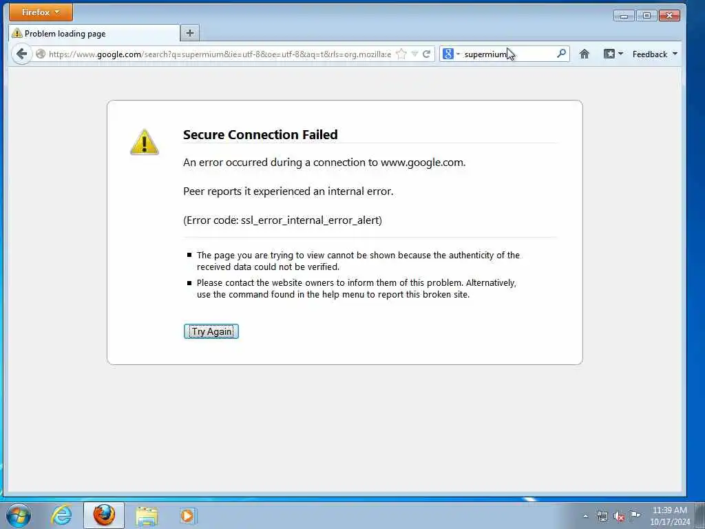Select the Problem loading page tab
This screenshot has width=705, height=529.
point(94,33)
